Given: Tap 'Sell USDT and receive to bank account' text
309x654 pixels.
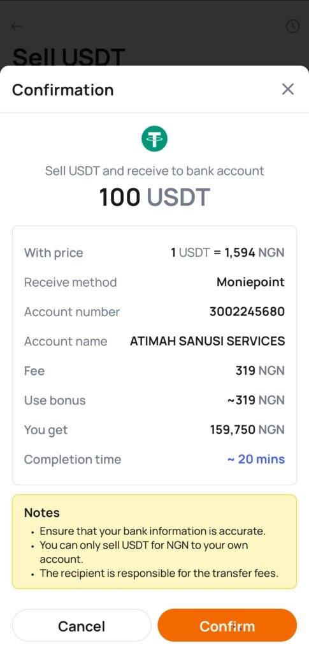Looking at the screenshot, I should tap(154, 171).
